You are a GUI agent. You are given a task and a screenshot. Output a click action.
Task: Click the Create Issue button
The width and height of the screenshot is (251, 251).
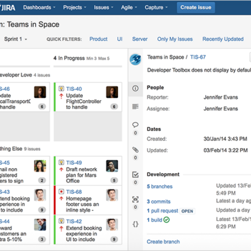[x=196, y=8]
